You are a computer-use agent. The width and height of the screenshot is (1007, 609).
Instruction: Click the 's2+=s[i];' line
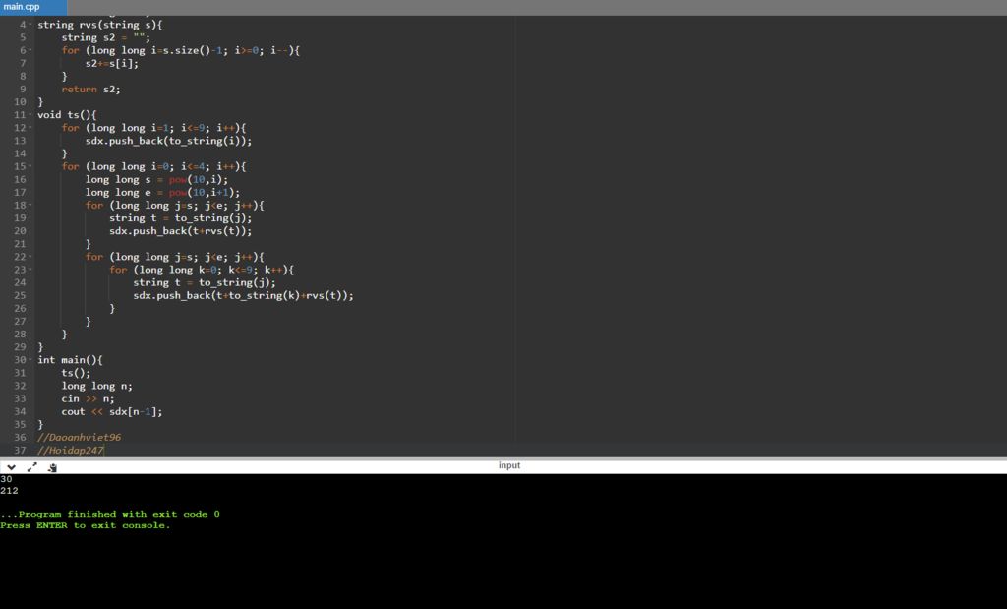point(112,63)
